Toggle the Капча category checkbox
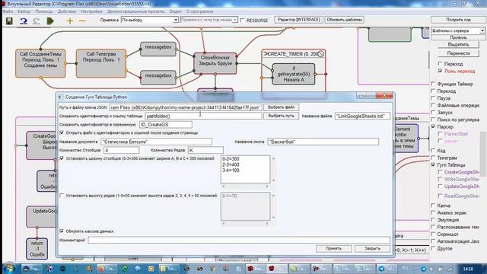This screenshot has width=487, height=274. [433, 205]
